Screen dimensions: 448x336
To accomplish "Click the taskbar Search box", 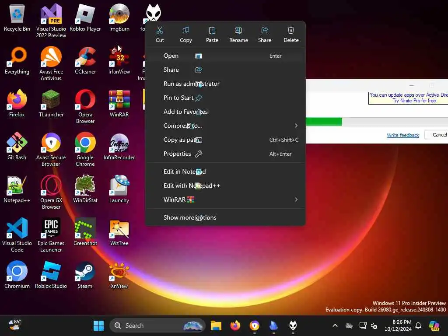I will coord(157,325).
